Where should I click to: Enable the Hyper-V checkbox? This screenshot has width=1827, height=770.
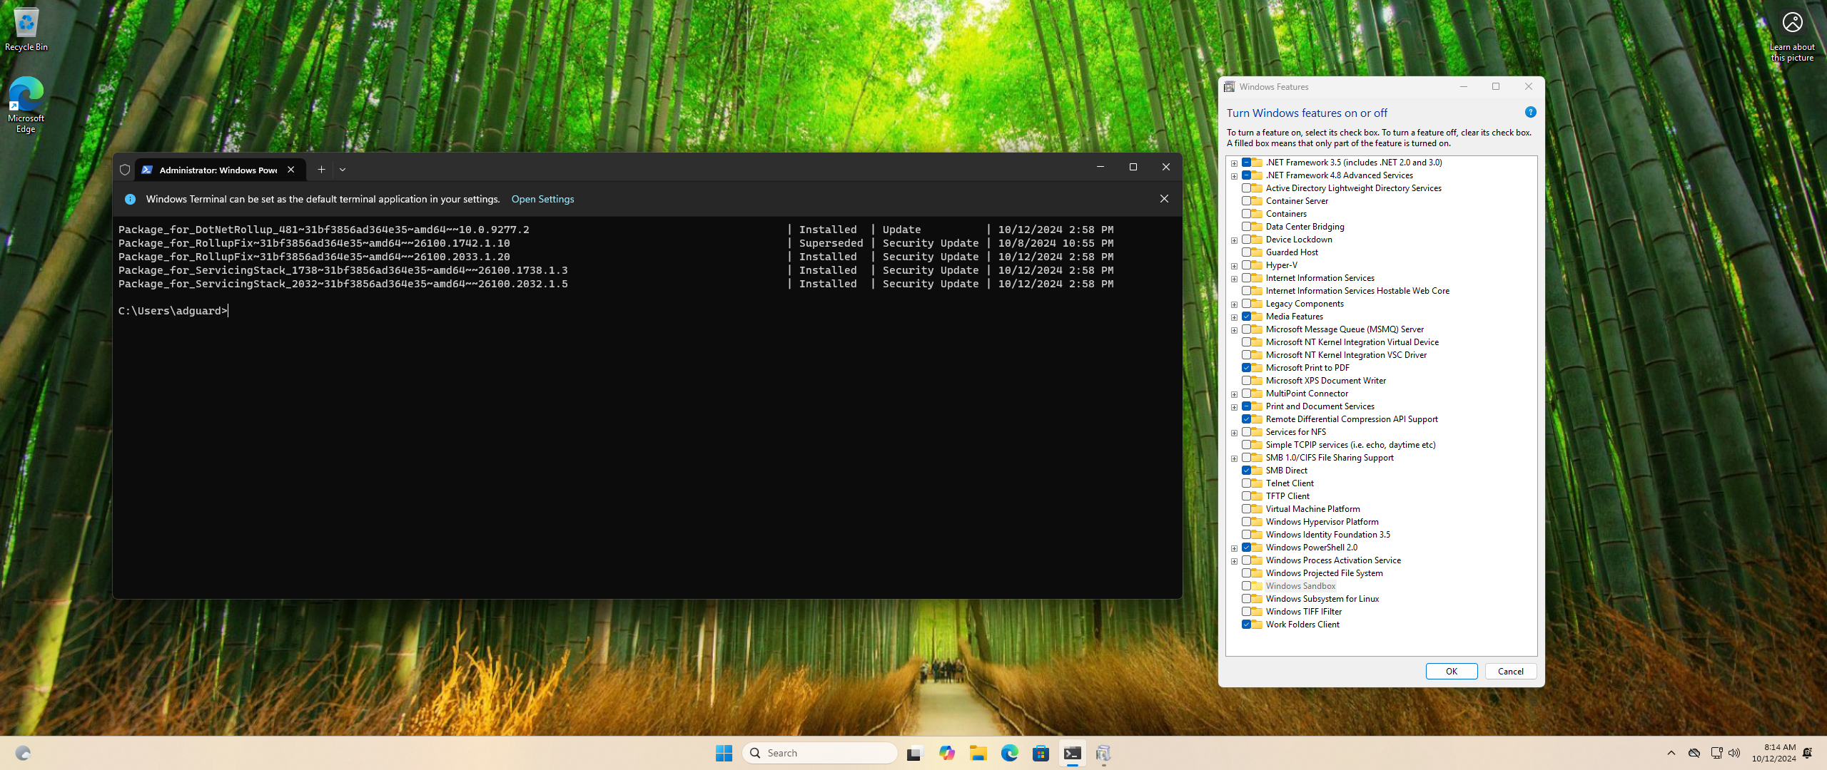1246,265
